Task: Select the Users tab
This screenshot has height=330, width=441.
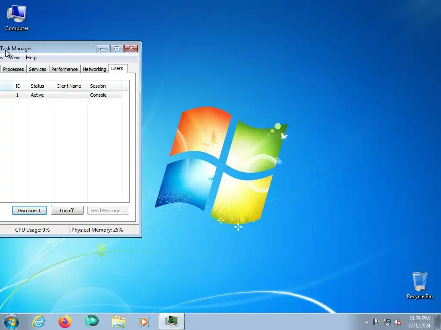Action: coord(117,68)
